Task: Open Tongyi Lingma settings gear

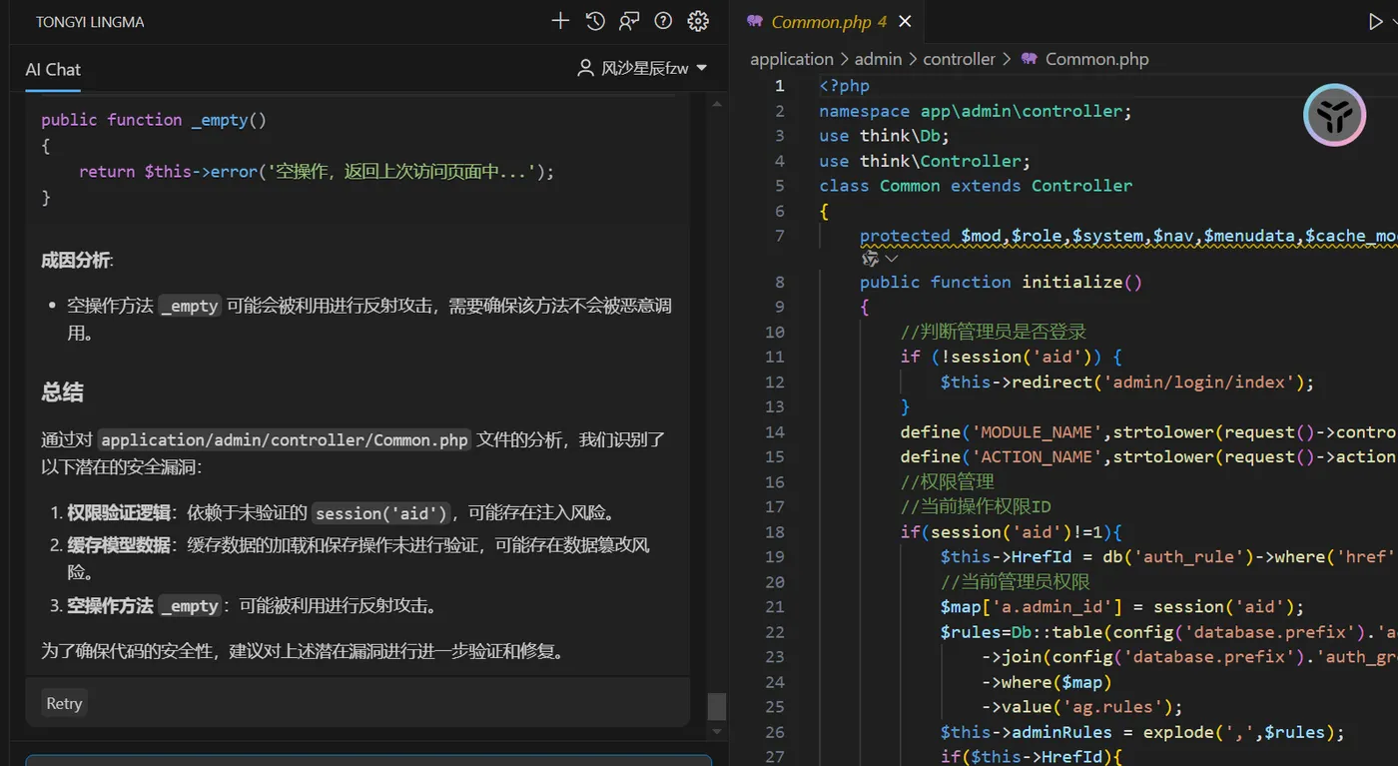Action: coord(698,21)
